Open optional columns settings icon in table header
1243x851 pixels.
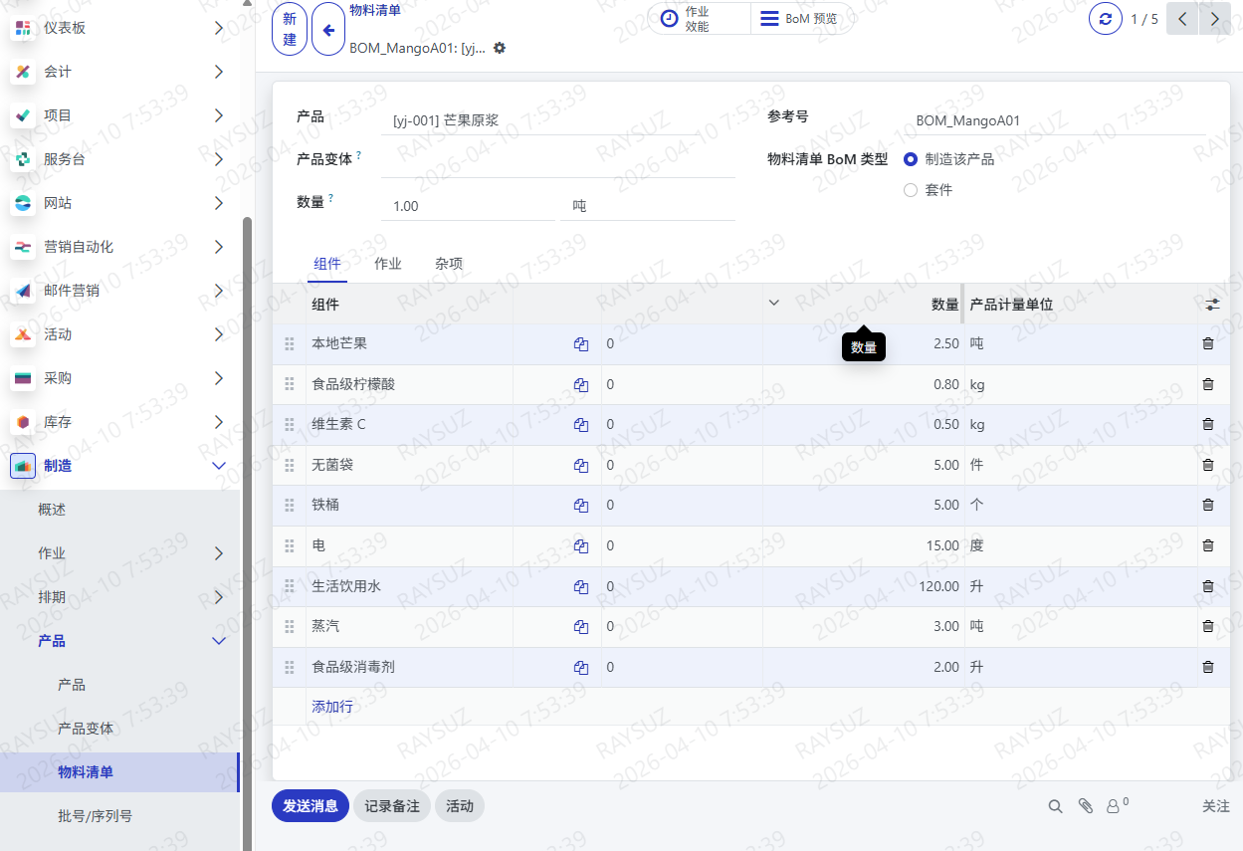[x=1212, y=305]
